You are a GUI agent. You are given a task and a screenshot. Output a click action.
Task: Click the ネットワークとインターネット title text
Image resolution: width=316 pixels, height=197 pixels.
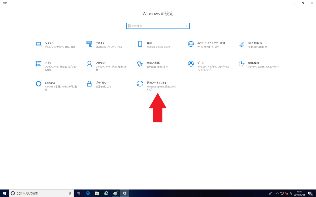[x=211, y=43]
